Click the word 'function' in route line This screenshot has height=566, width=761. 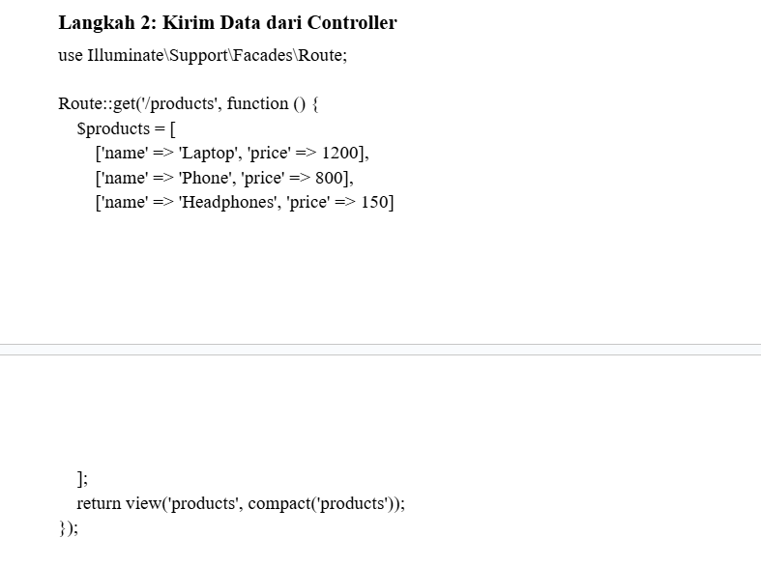click(x=258, y=103)
